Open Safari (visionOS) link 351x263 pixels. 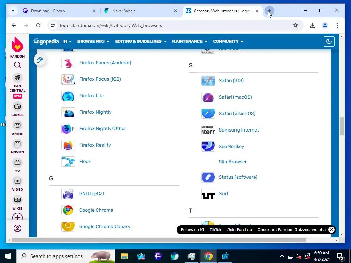click(237, 113)
